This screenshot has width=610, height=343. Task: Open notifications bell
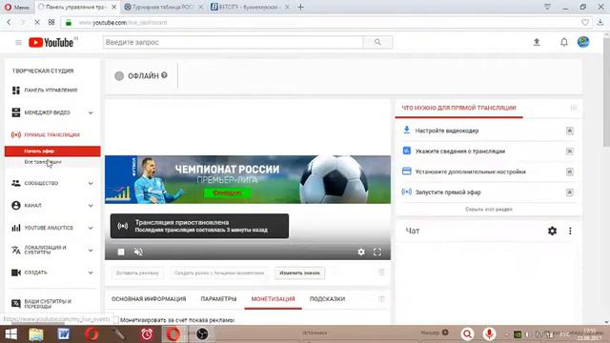coord(563,42)
